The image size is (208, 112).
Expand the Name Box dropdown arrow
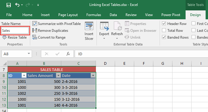(29, 54)
